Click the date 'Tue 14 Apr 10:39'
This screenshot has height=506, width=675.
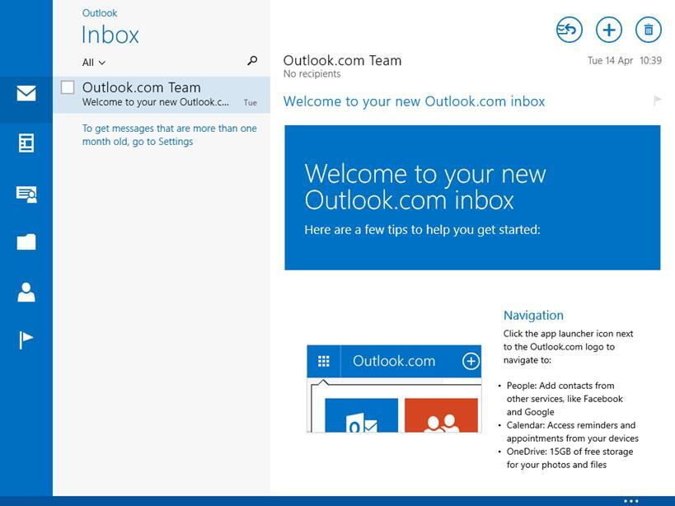pyautogui.click(x=625, y=61)
